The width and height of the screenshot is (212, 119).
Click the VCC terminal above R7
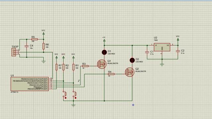57,57
